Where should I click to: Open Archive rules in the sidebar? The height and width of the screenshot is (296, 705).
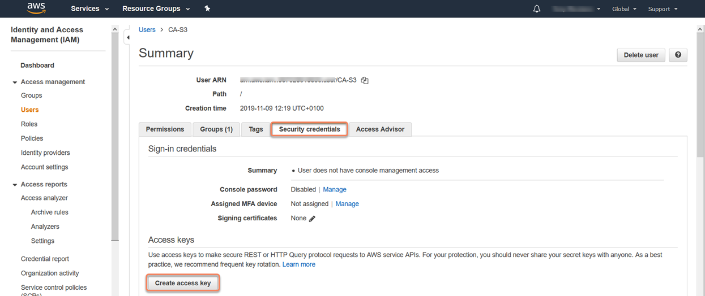(50, 212)
